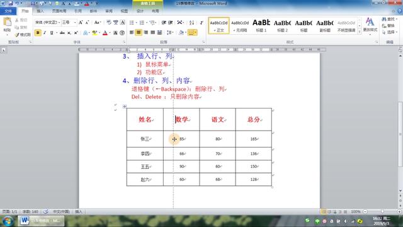Click the table move handle above table
The height and width of the screenshot is (227, 403).
click(x=125, y=106)
